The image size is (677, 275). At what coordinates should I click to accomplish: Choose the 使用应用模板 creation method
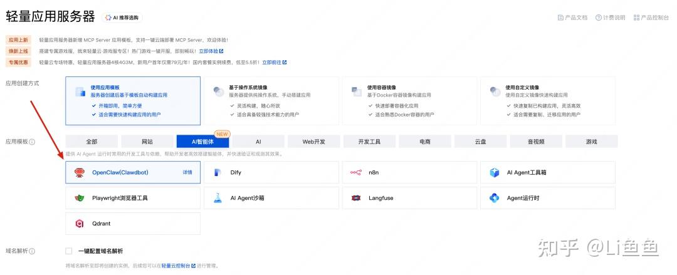[133, 101]
